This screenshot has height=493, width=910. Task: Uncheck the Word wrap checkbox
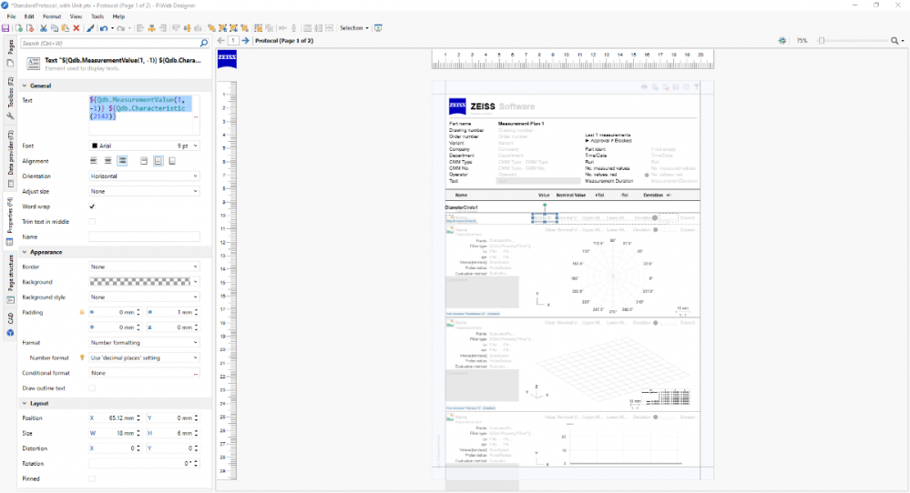point(92,206)
